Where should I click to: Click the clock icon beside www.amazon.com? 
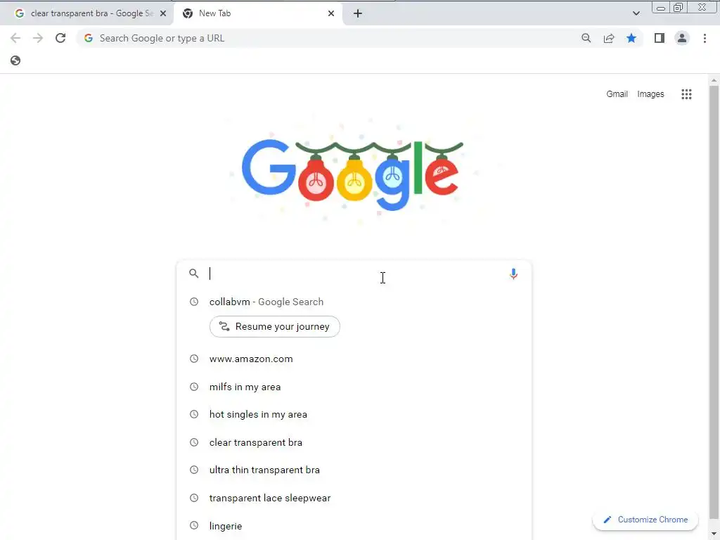tap(194, 358)
